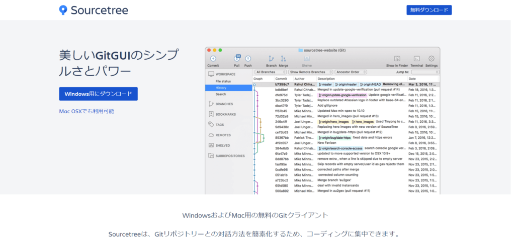
Task: Open the Jump to combo box
Action: coord(425,72)
